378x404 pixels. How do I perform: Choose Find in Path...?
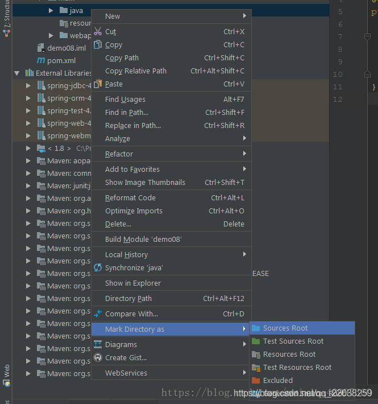coord(171,112)
